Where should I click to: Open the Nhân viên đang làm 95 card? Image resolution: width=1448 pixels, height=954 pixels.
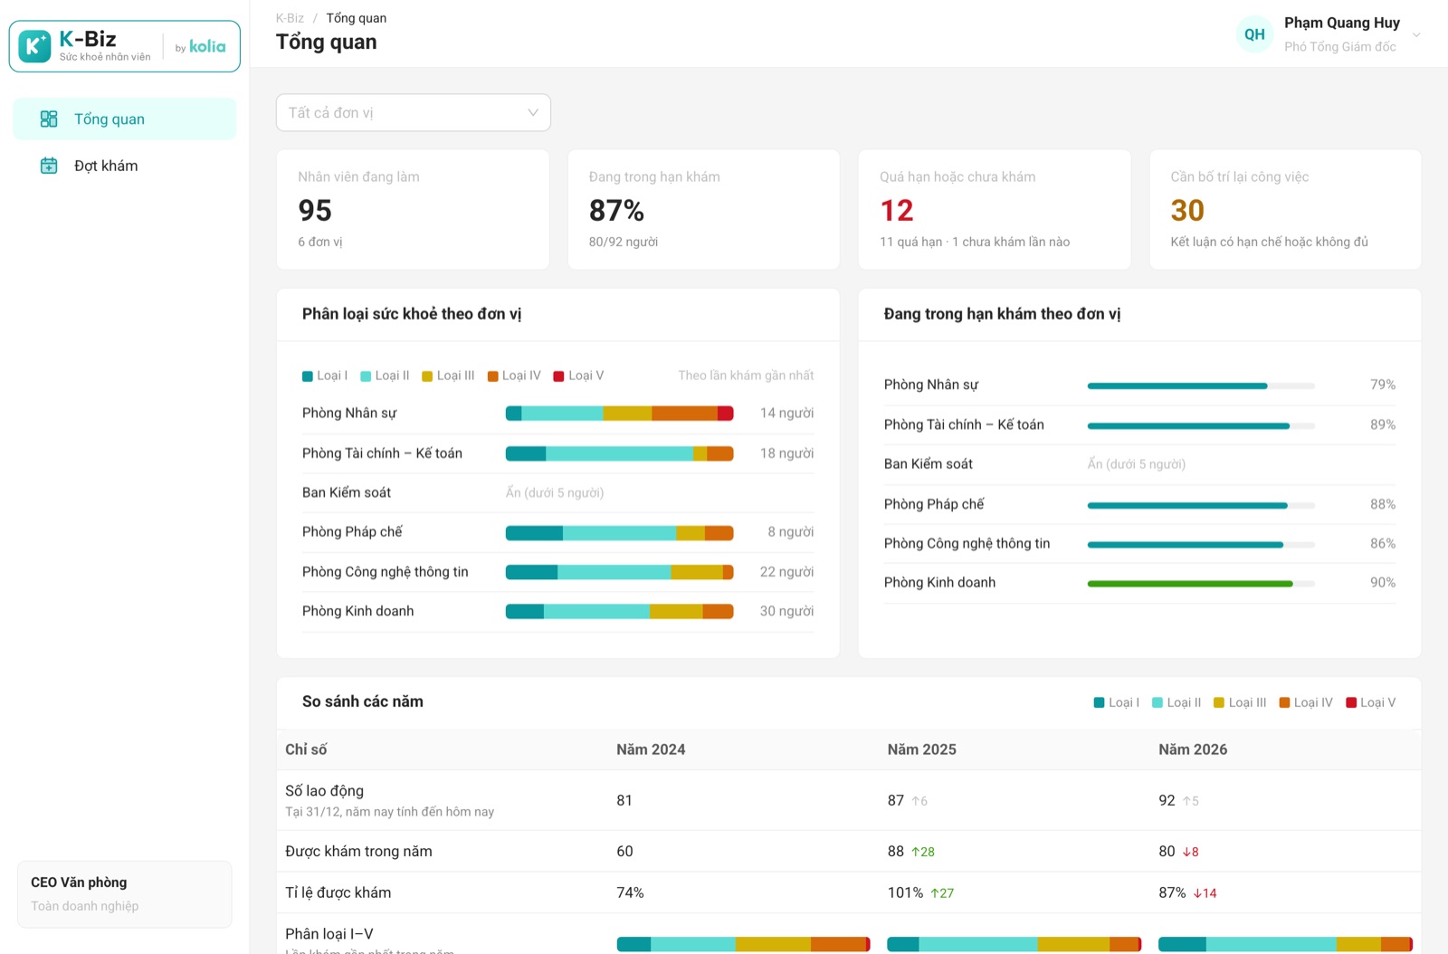(x=413, y=209)
